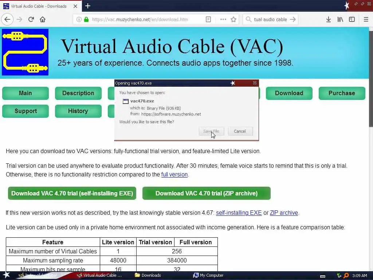Open the Main navigation button
This screenshot has height=280, width=373.
click(x=25, y=93)
